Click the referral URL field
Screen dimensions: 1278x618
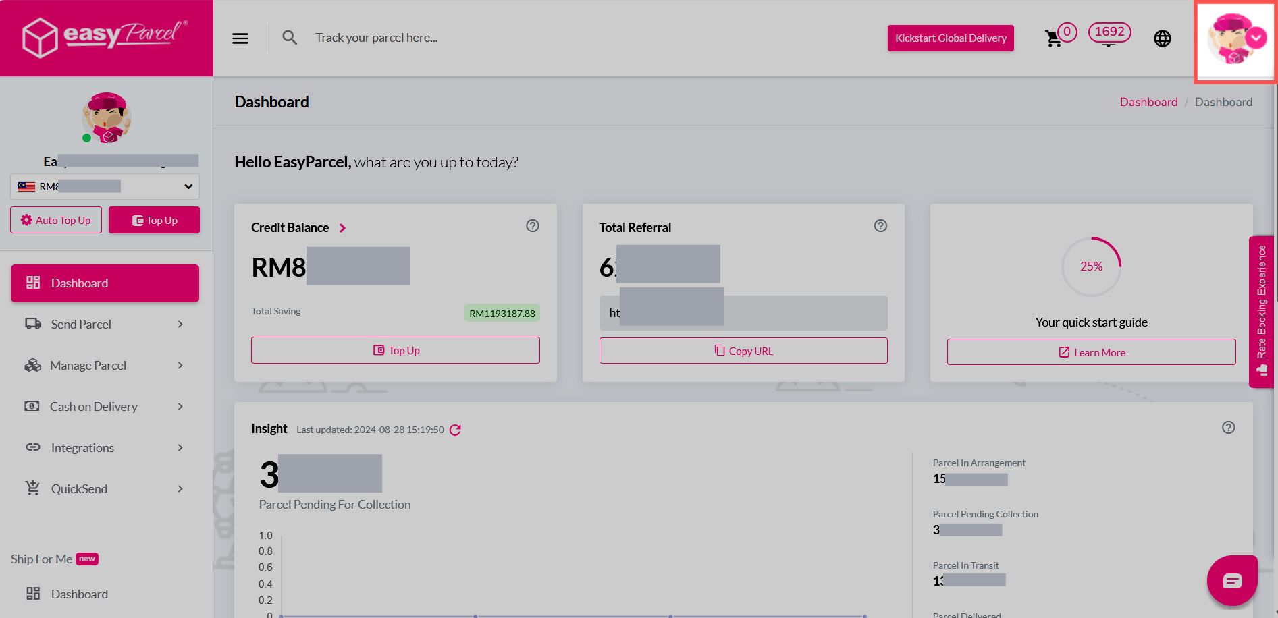click(x=743, y=313)
